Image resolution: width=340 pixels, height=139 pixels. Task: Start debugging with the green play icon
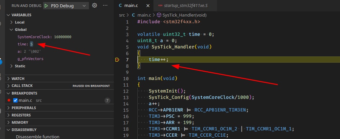[46, 6]
